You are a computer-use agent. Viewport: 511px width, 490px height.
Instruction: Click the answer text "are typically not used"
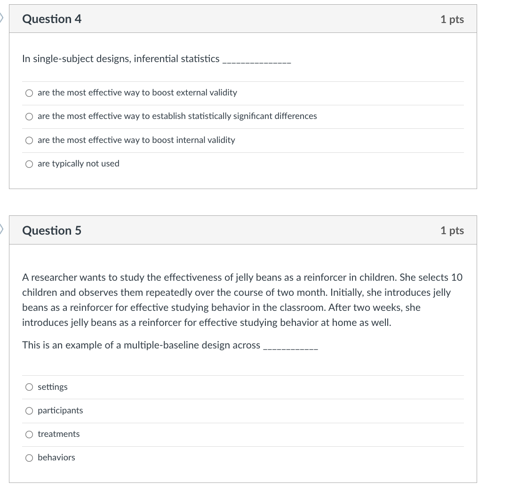coord(78,164)
